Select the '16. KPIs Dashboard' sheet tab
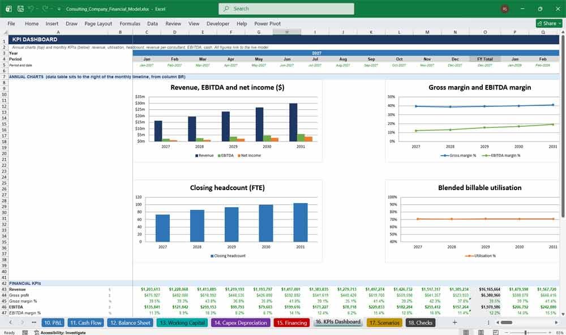Viewport: 566px width, 335px height. coord(338,321)
